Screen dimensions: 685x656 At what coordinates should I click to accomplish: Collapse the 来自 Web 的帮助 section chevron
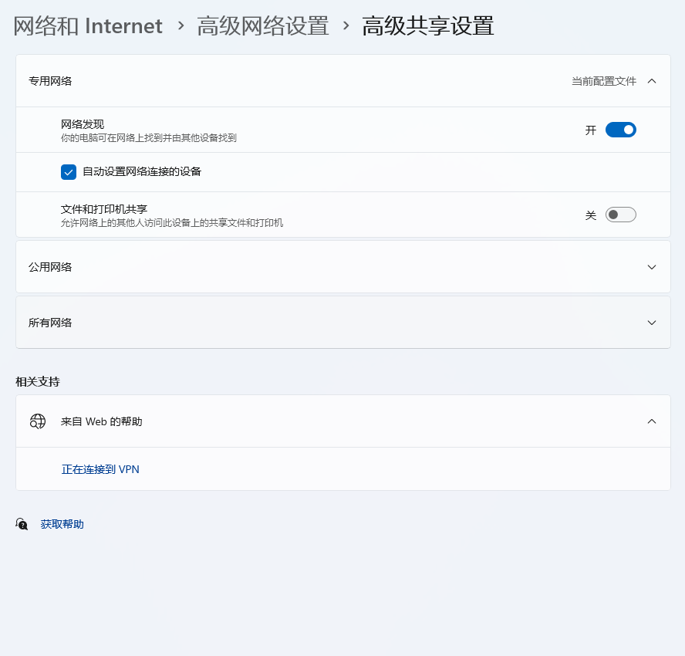(651, 421)
